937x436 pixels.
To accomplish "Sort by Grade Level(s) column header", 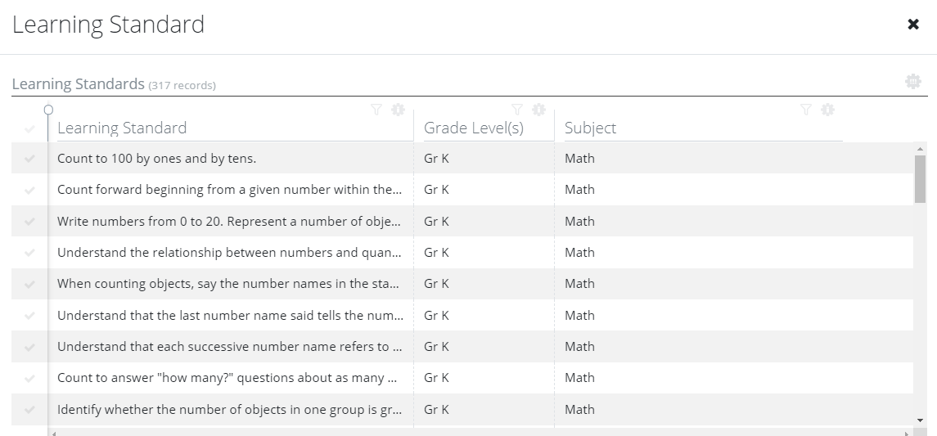I will [x=473, y=128].
